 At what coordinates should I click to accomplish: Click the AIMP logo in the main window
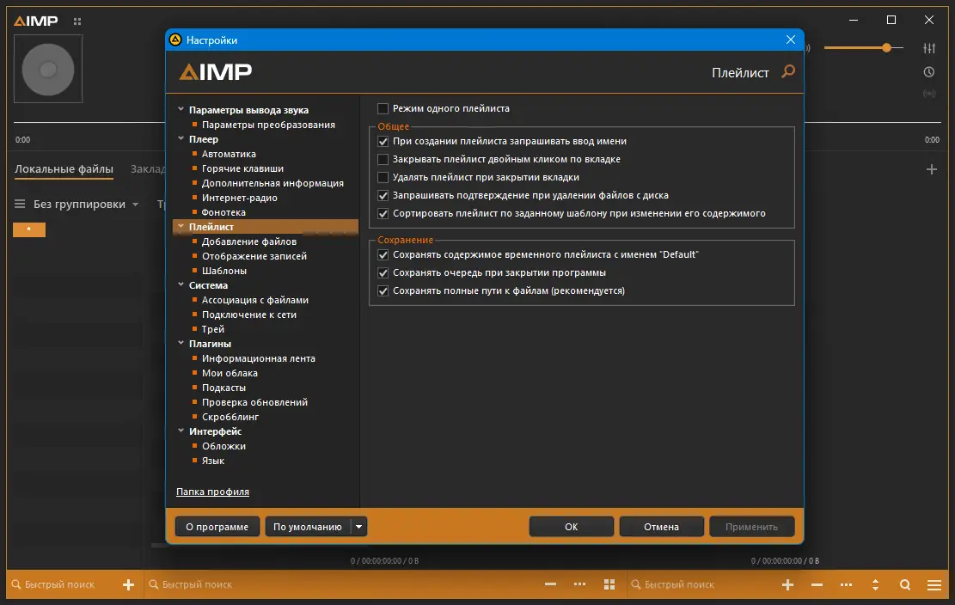pyautogui.click(x=36, y=21)
